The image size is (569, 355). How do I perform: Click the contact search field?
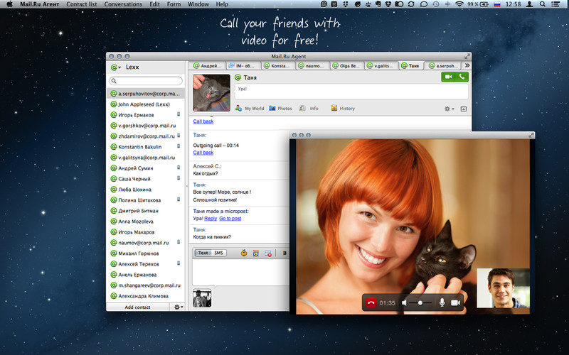coord(146,81)
